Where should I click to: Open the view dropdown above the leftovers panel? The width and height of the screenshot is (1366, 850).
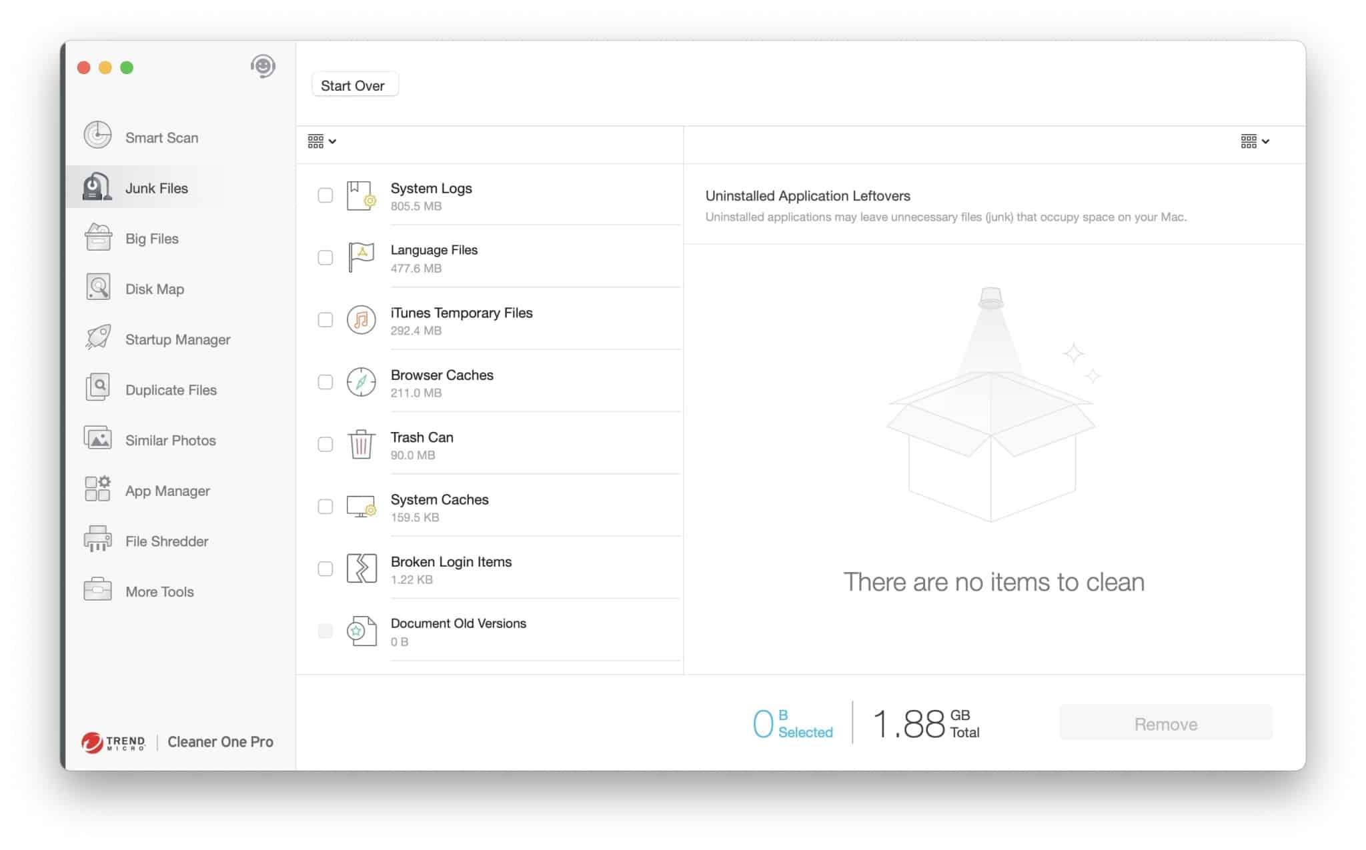[1255, 141]
